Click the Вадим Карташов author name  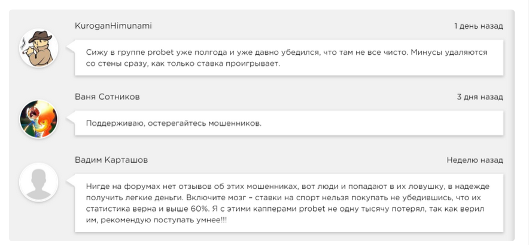pos(111,160)
